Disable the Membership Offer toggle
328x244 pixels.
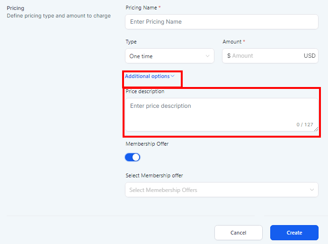click(133, 157)
